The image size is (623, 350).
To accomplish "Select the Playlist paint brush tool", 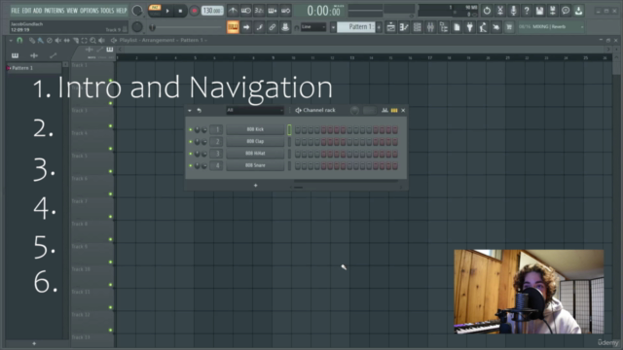I will point(40,40).
